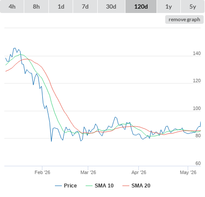The image size is (205, 197).
Task: Click the red SMA 20 line swatch
Action: (126, 186)
